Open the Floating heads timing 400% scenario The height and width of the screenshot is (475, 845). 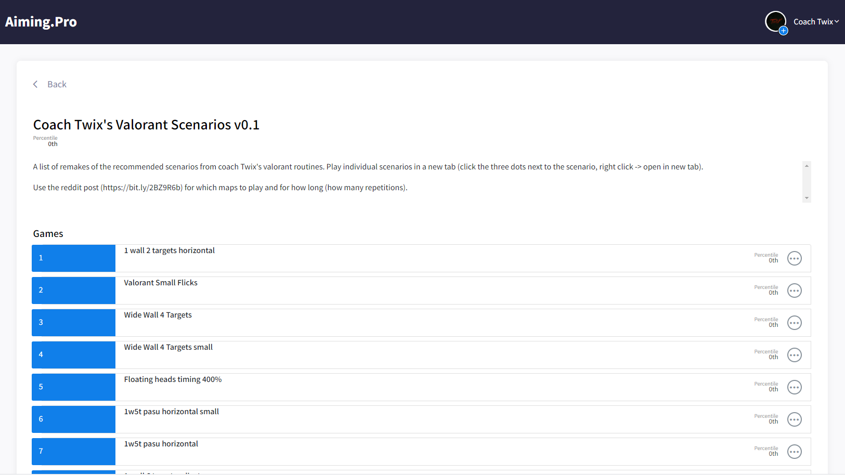click(x=173, y=379)
